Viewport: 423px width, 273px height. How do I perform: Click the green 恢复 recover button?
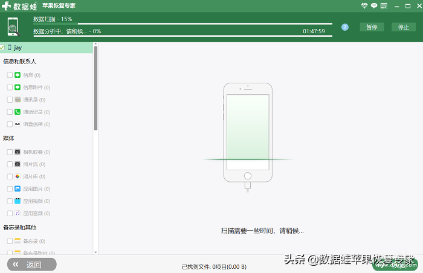pyautogui.click(x=395, y=265)
